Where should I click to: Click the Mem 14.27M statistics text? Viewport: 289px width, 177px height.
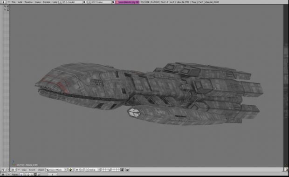(x=183, y=2)
